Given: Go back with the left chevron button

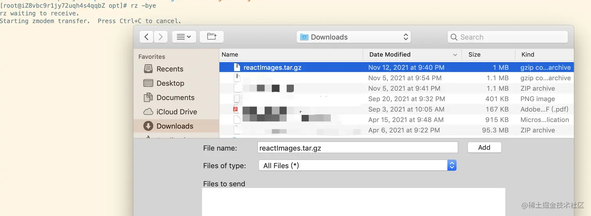Looking at the screenshot, I should point(146,37).
